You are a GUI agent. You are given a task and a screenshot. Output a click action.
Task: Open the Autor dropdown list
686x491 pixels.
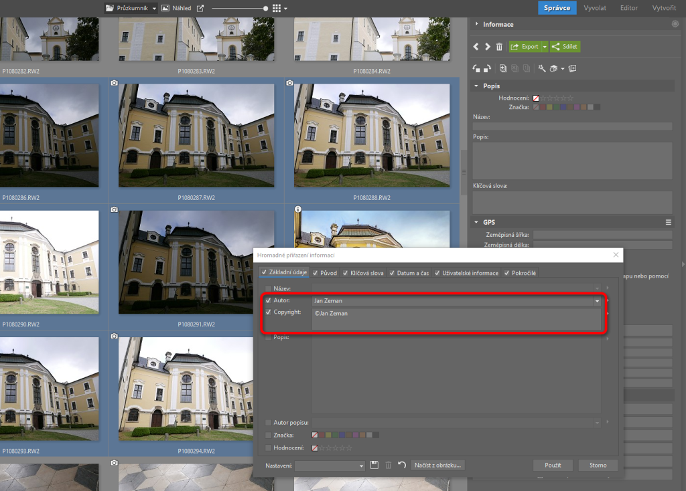coord(596,302)
